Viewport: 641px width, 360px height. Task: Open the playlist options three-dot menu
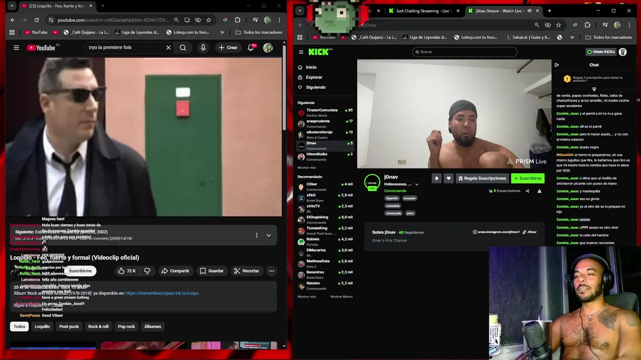pyautogui.click(x=256, y=235)
